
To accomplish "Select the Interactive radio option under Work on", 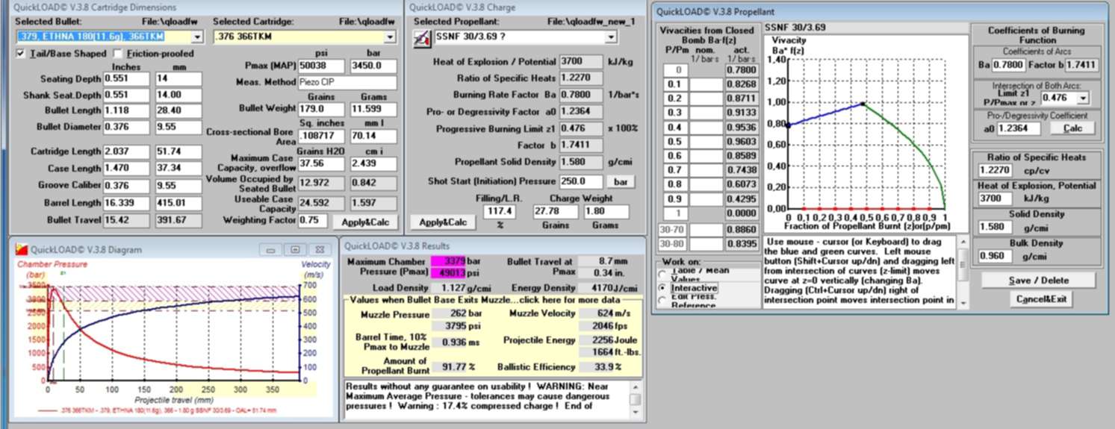I will coord(662,287).
